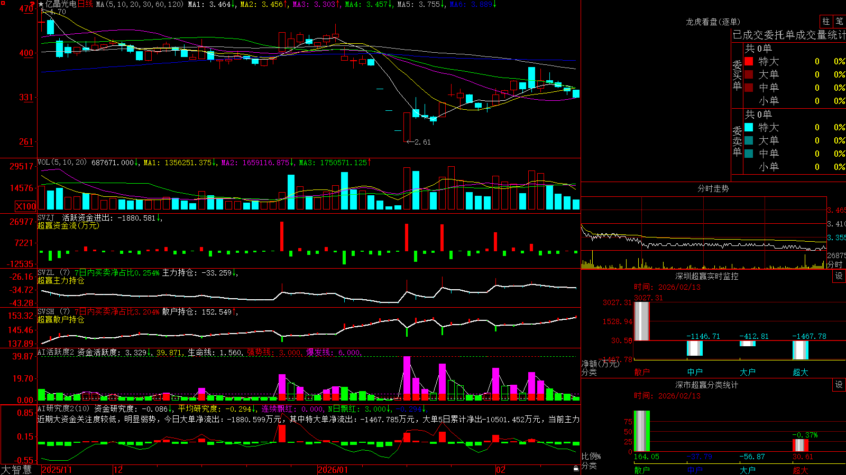Click the -412.81 大户 bar
Screen dimensions: 846x475
[747, 344]
